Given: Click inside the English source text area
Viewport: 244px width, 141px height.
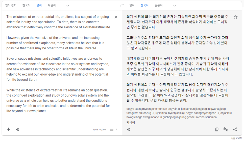Looking at the screenshot, I should 59,64.
